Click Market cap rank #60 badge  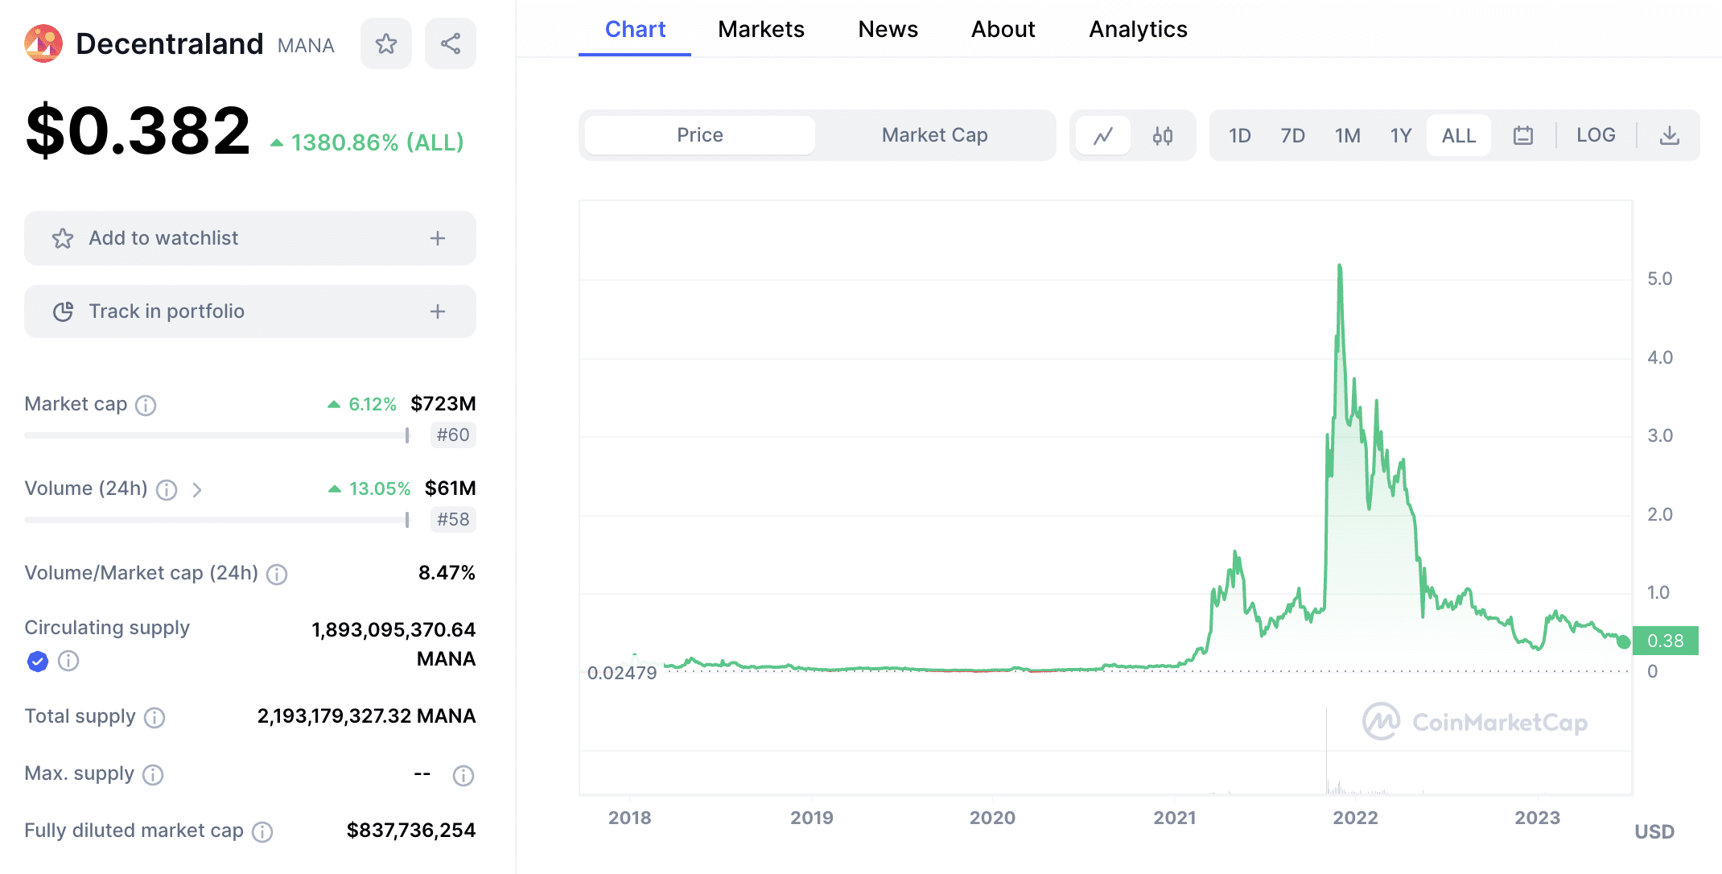(x=453, y=435)
